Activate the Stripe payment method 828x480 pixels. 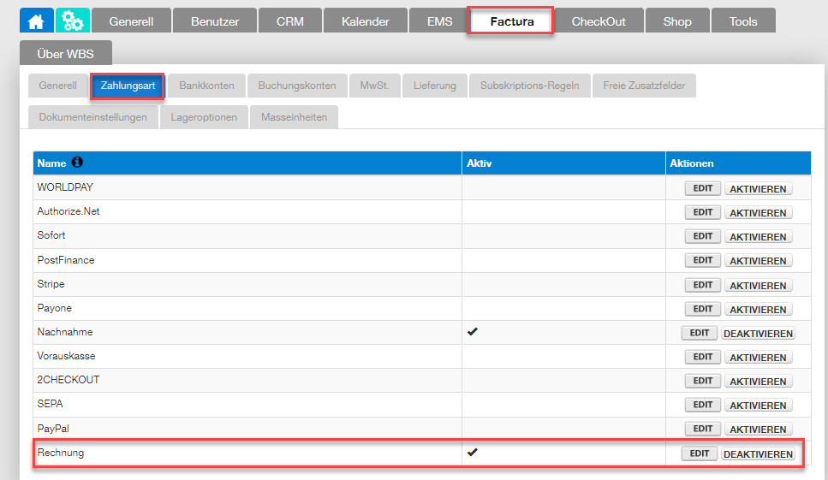(758, 285)
